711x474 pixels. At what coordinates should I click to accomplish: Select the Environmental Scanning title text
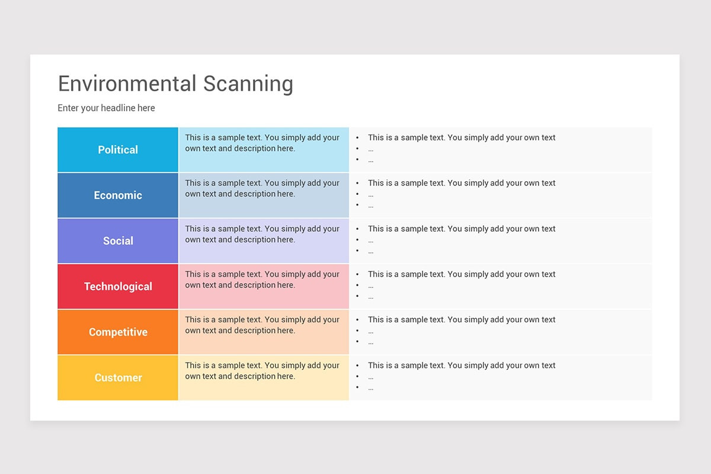point(175,84)
